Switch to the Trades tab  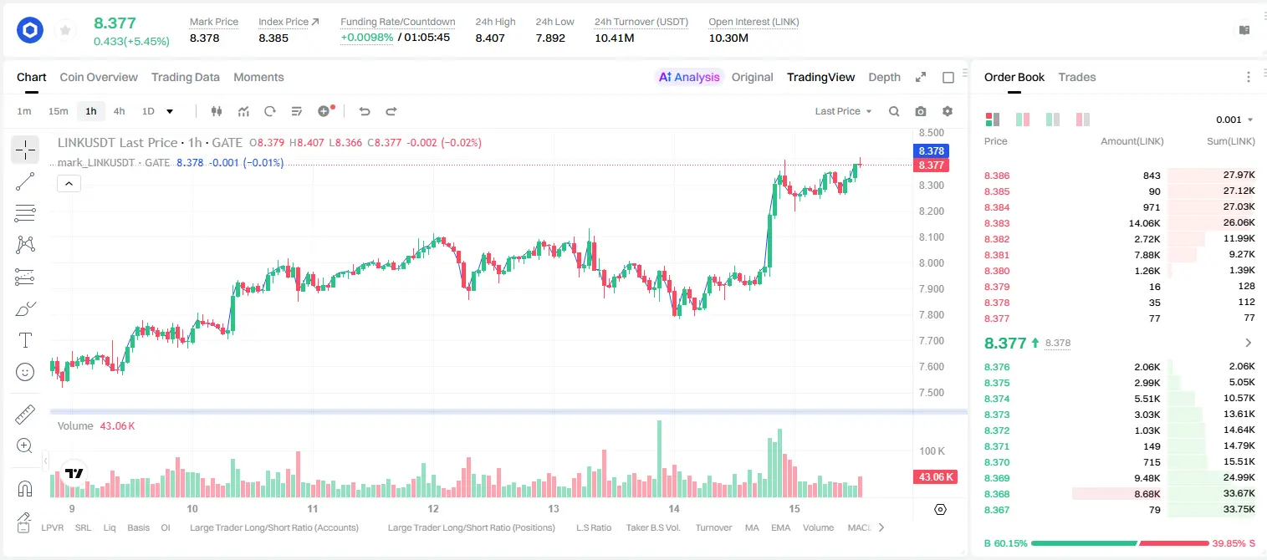coord(1076,77)
